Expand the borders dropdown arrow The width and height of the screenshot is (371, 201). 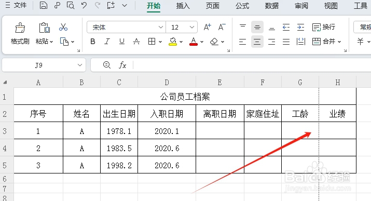click(x=160, y=42)
